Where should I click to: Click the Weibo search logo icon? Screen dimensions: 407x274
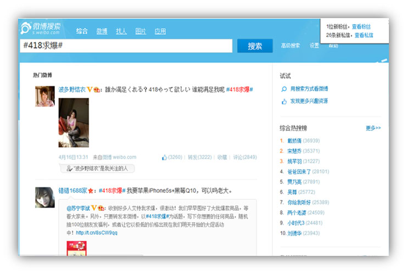tap(26, 29)
